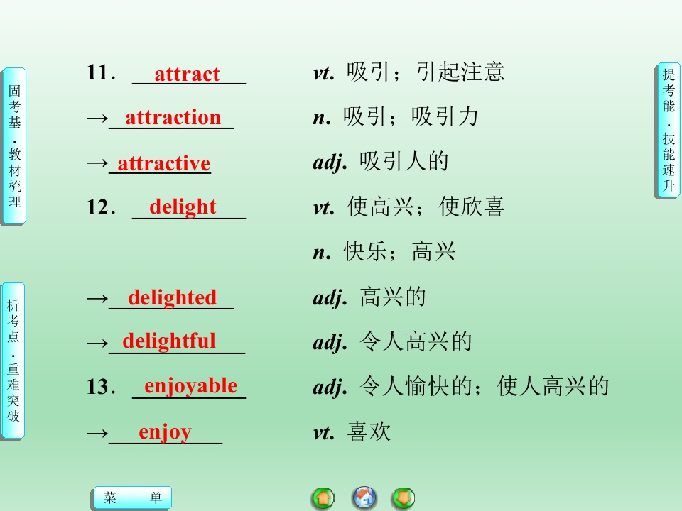Click the green down arrow navigation icon
Screen dimensions: 682x511
pos(404,498)
